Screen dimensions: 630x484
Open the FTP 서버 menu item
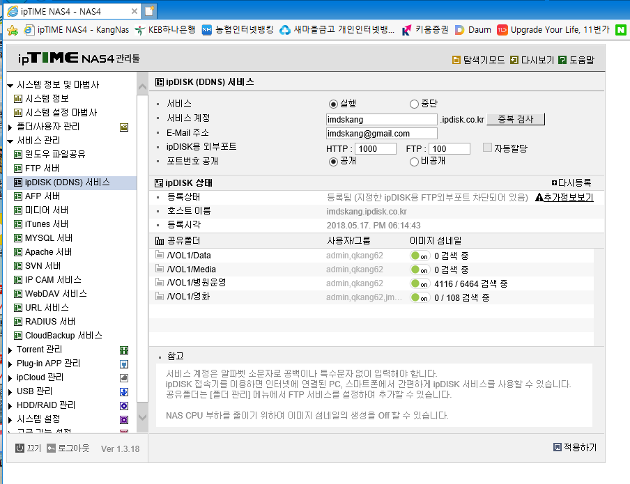coord(42,169)
